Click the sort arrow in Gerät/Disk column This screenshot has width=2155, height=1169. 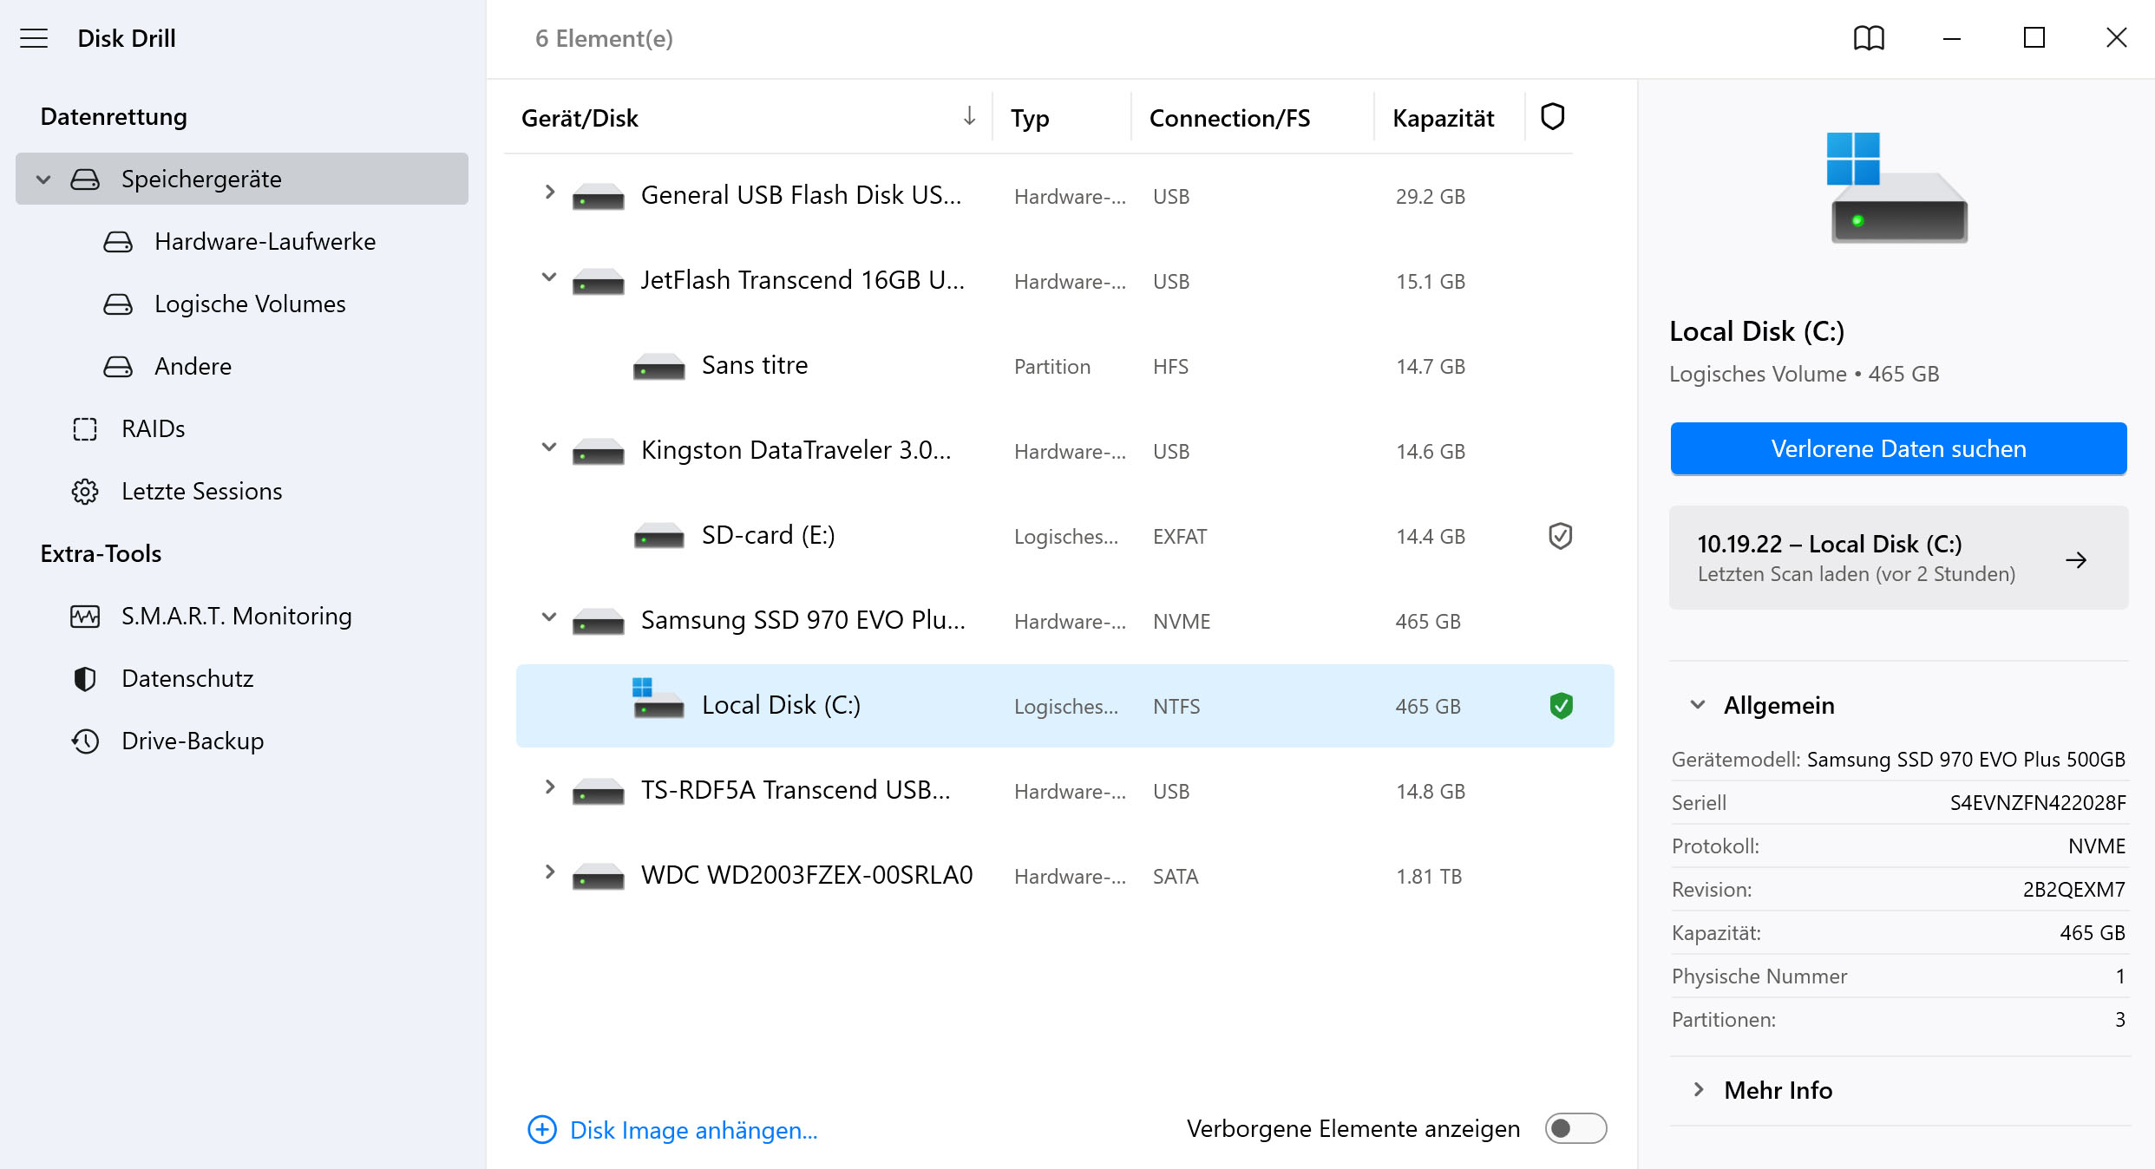(969, 116)
